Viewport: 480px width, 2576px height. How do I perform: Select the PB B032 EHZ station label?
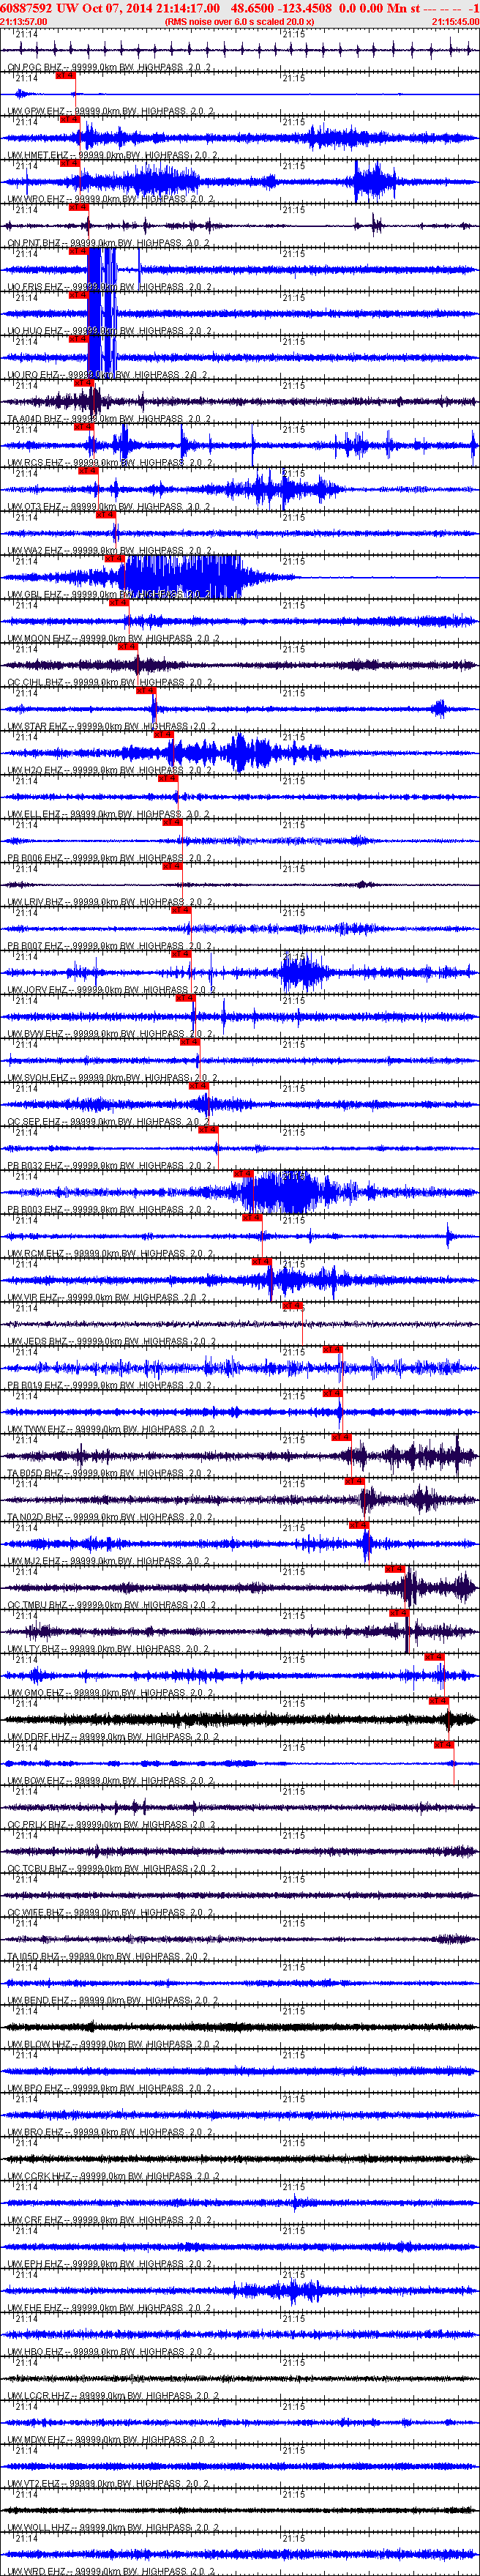click(x=109, y=1167)
